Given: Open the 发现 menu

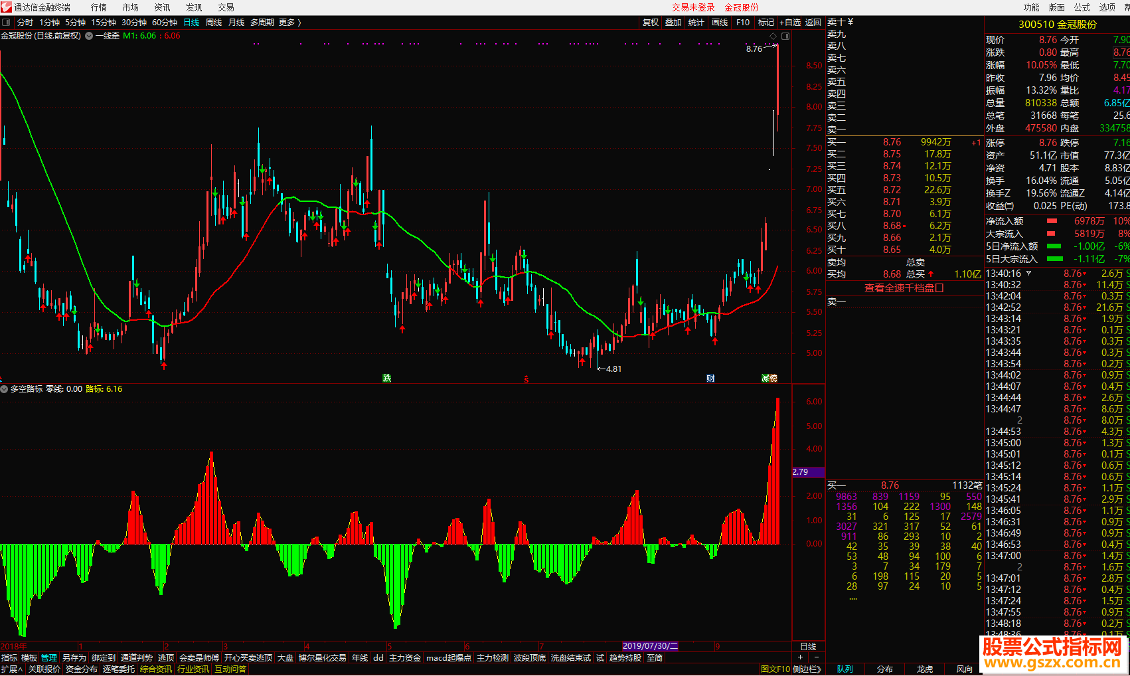Looking at the screenshot, I should (x=194, y=7).
